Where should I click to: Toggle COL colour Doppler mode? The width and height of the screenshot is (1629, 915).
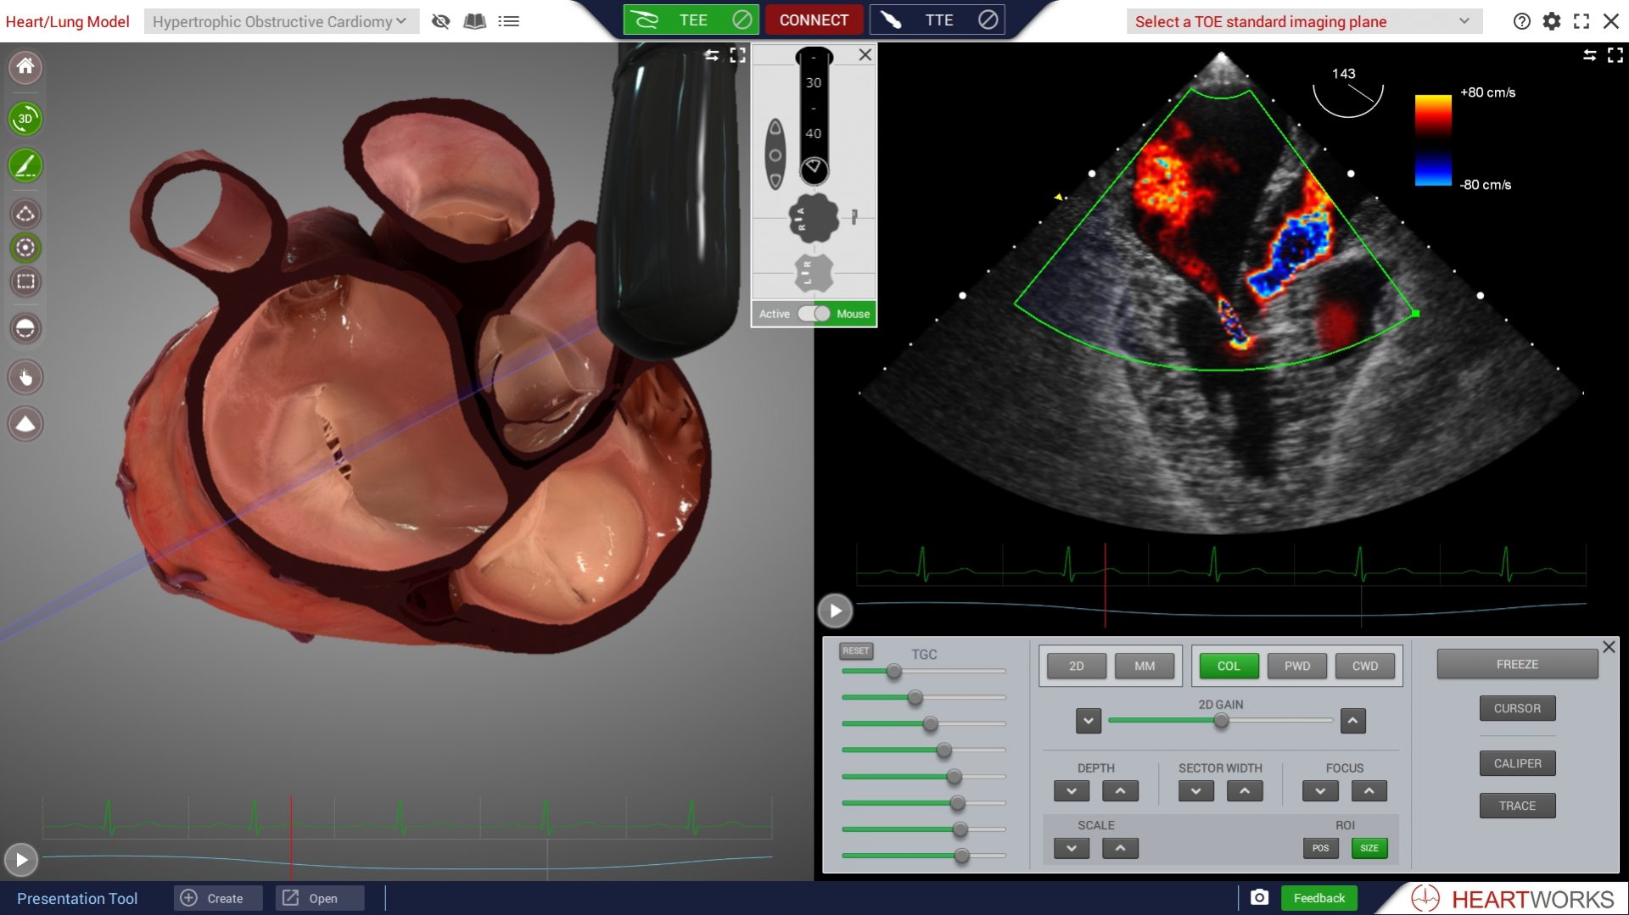point(1229,666)
